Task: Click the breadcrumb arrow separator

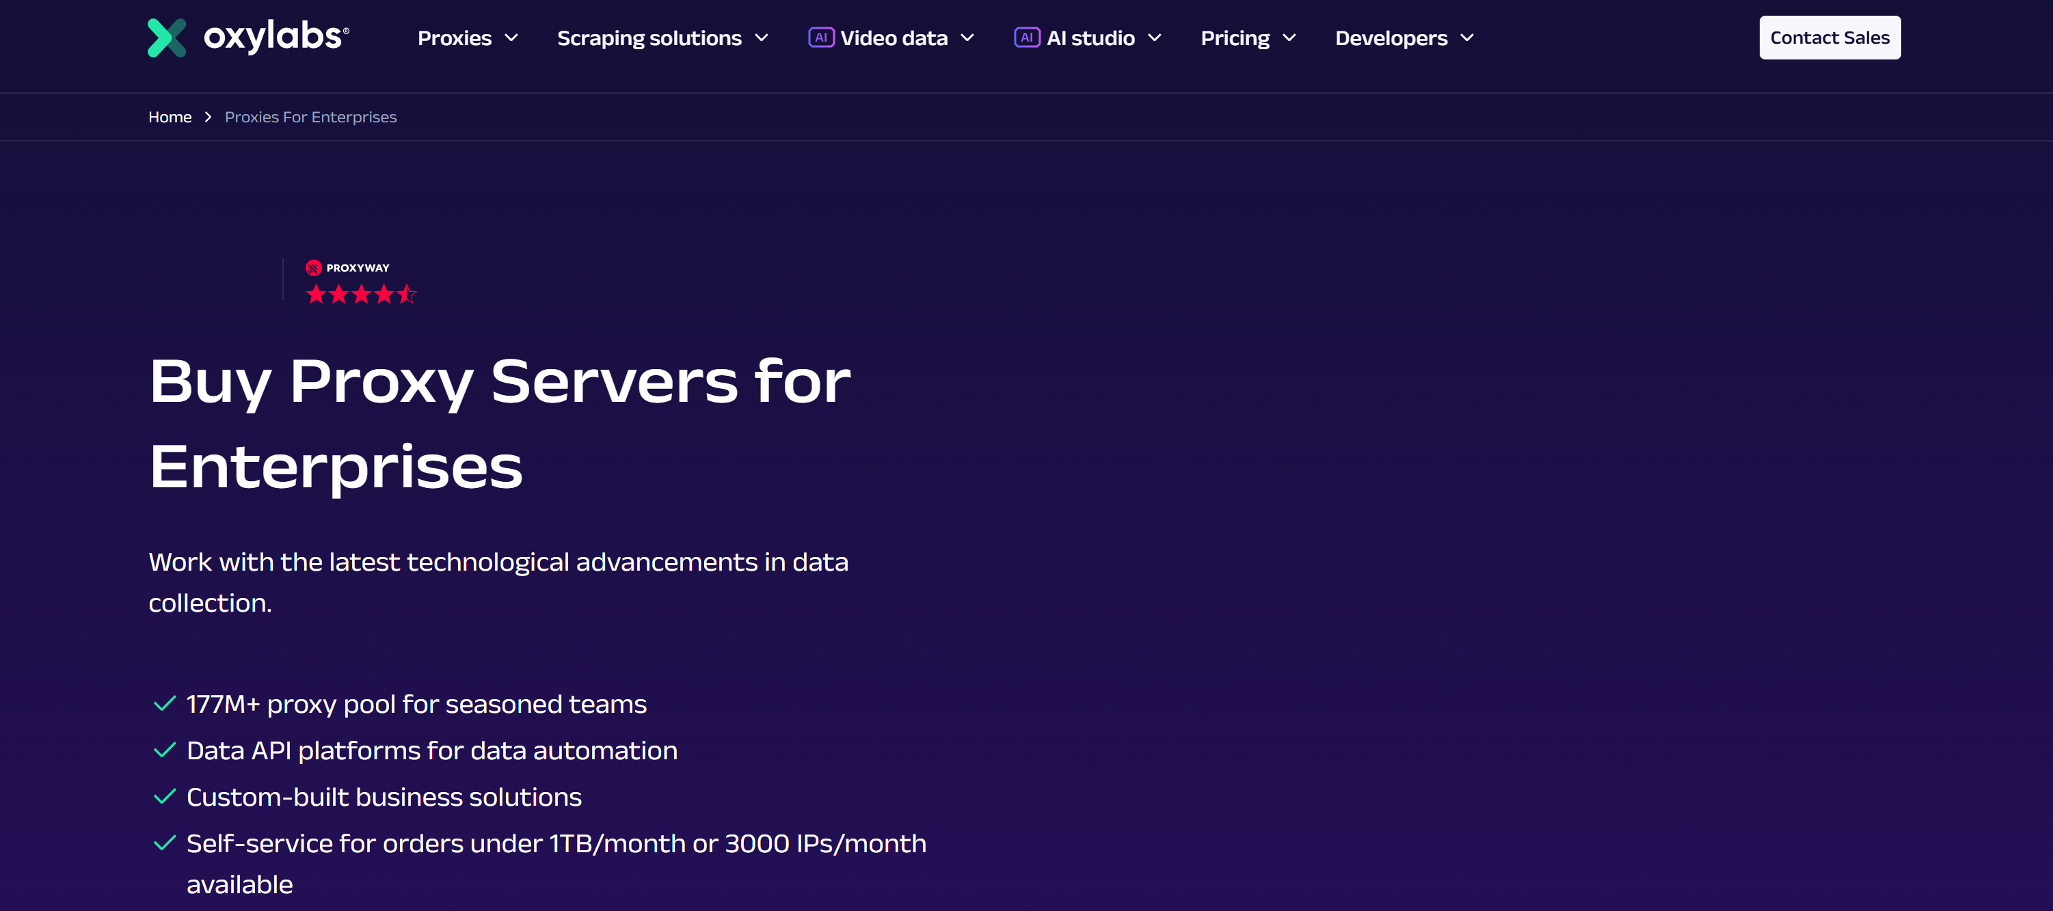Action: pyautogui.click(x=208, y=117)
